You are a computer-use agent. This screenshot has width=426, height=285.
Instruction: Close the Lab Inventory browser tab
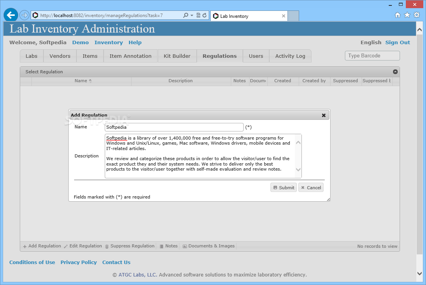click(x=283, y=16)
